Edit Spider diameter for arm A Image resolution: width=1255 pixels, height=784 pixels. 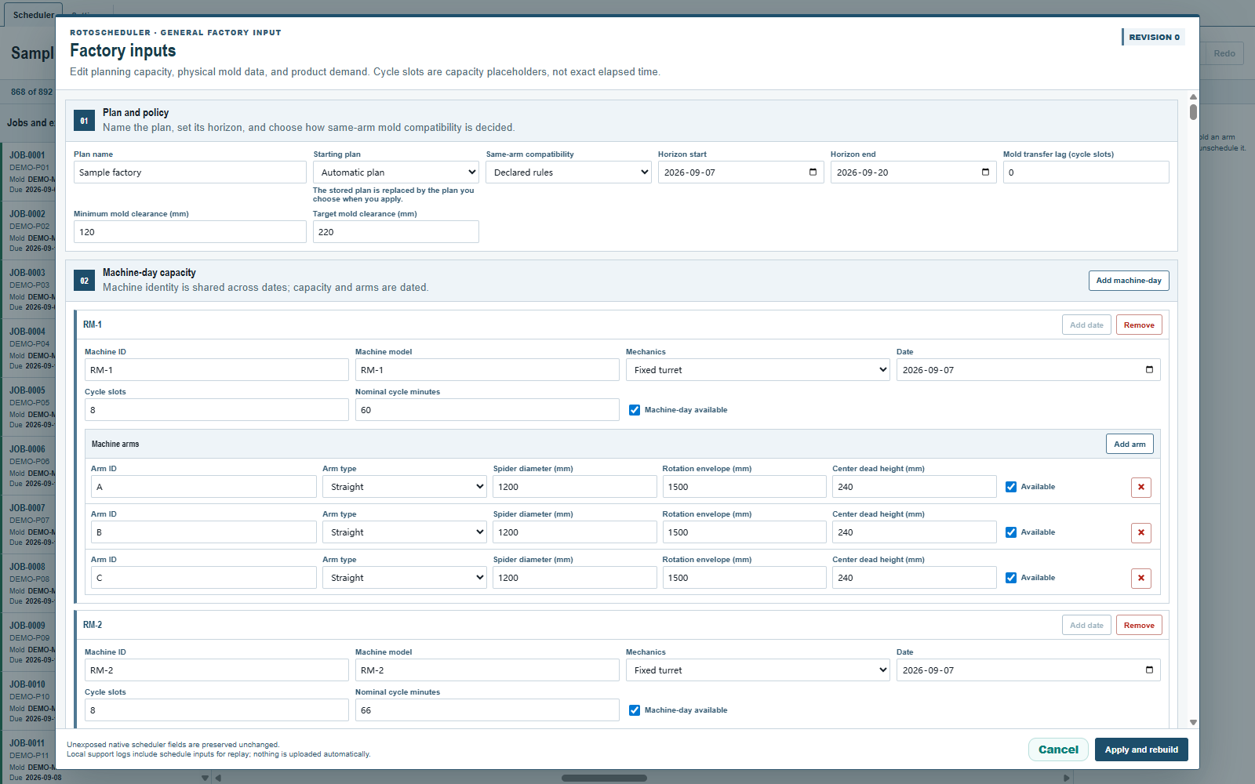click(575, 487)
